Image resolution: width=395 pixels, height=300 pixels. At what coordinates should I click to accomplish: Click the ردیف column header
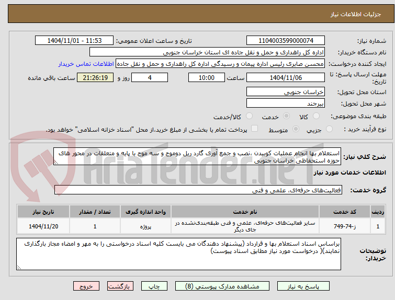point(378,212)
